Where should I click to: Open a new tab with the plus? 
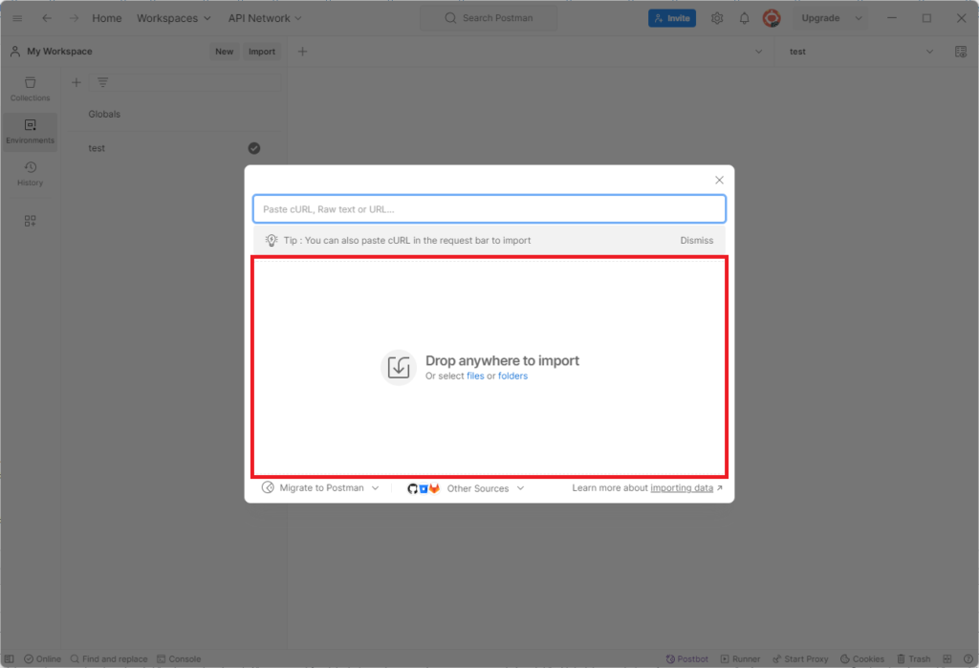point(302,52)
